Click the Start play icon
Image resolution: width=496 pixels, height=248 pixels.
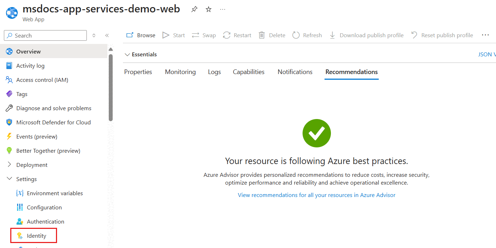click(166, 35)
